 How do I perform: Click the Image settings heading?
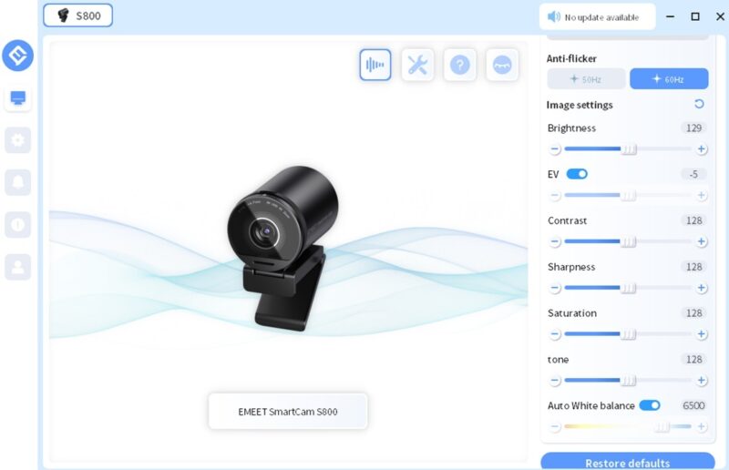pos(580,105)
